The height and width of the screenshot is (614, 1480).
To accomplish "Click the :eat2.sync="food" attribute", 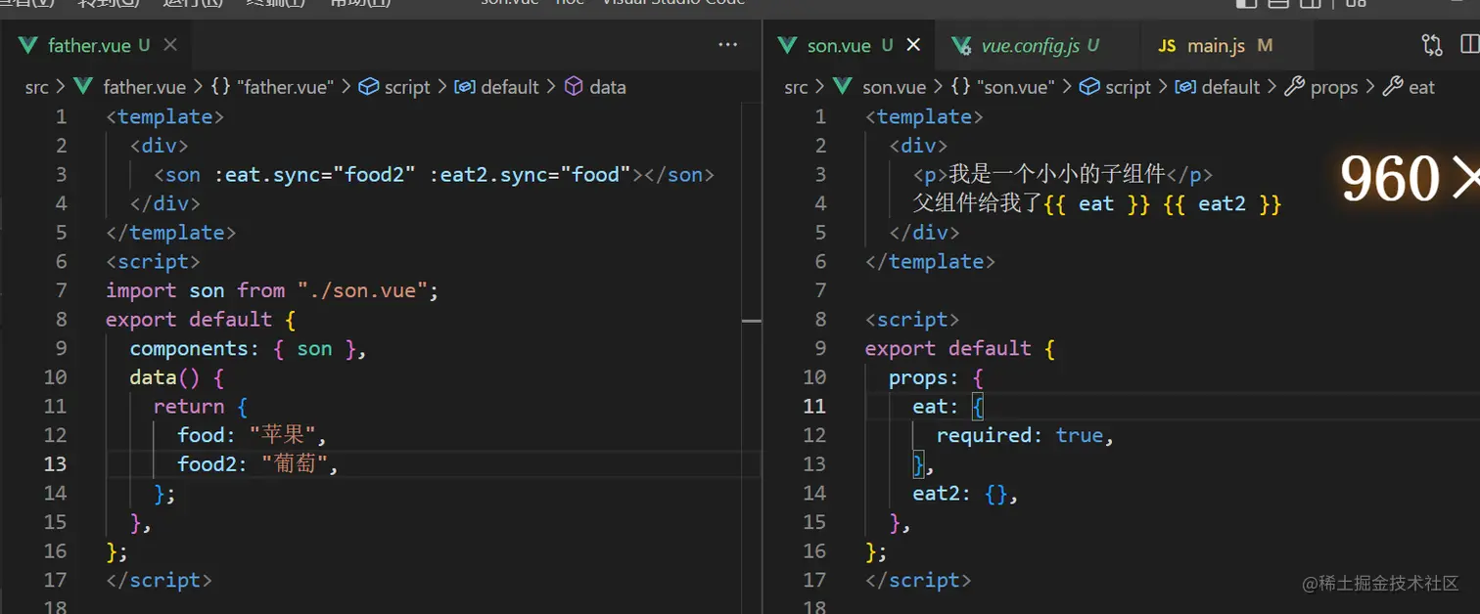I will point(532,174).
